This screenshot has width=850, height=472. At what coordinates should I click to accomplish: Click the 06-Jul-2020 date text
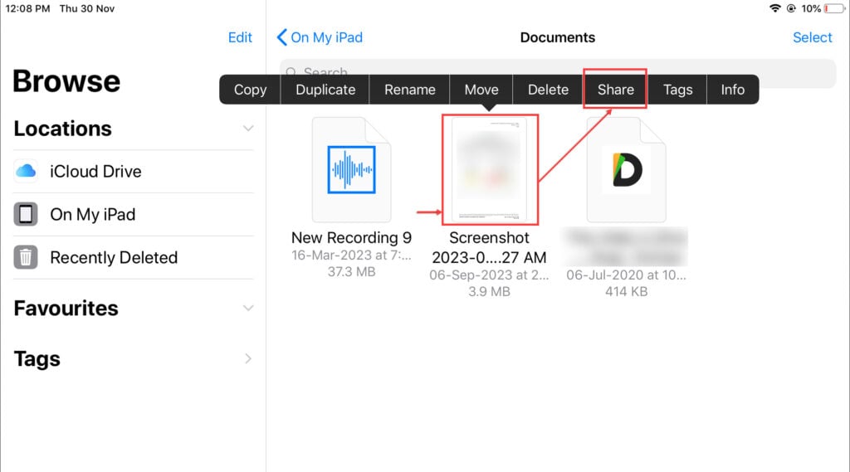click(626, 275)
